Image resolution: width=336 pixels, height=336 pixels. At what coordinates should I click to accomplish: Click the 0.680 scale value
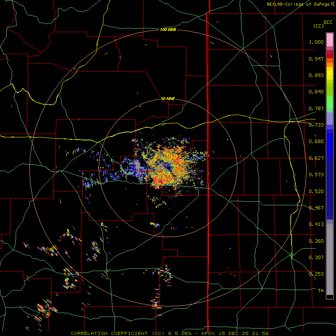coord(316,141)
